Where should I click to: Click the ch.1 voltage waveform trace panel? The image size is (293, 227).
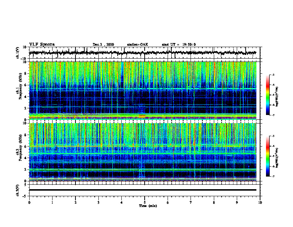point(144,53)
